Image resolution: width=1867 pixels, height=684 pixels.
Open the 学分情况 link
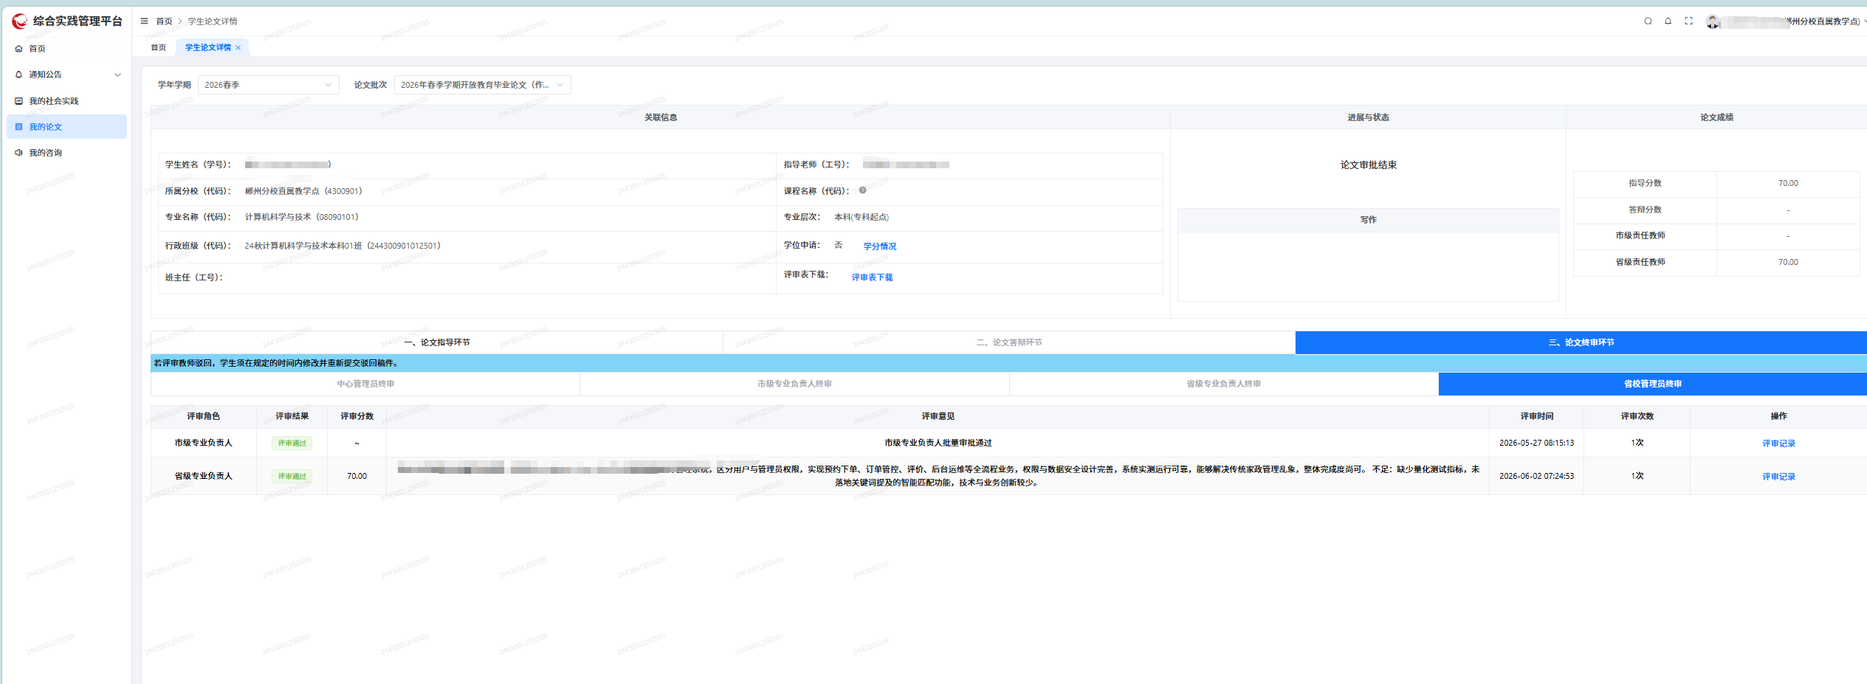pyautogui.click(x=880, y=246)
